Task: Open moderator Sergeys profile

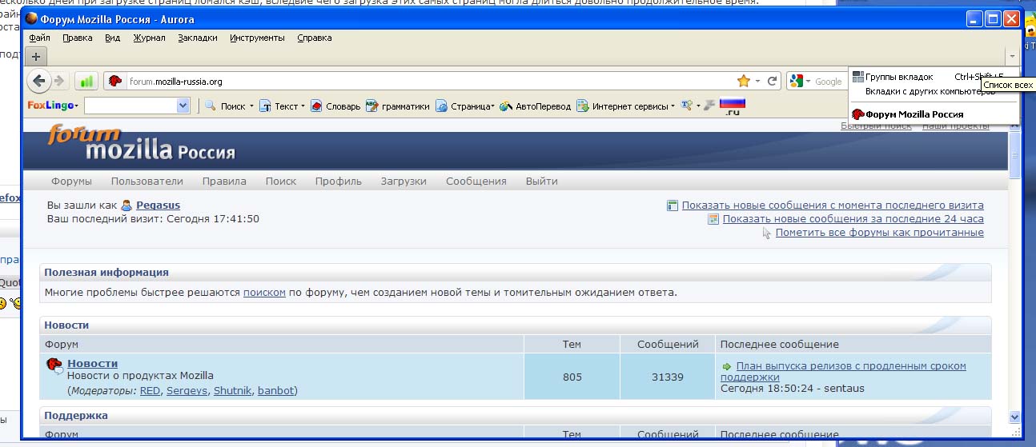Action: 187,390
